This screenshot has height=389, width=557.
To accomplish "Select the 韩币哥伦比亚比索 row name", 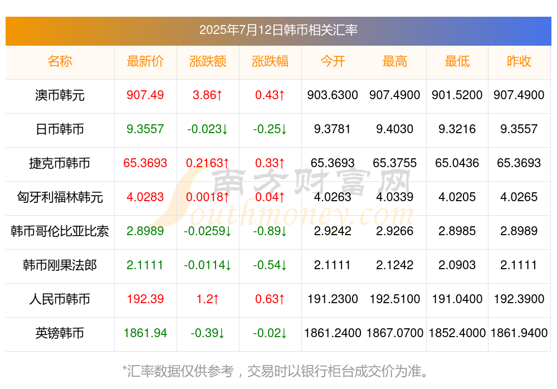I will tap(60, 231).
